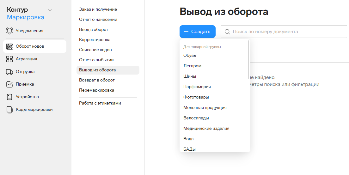Click the checkmark icon for Приемка

tap(9, 84)
